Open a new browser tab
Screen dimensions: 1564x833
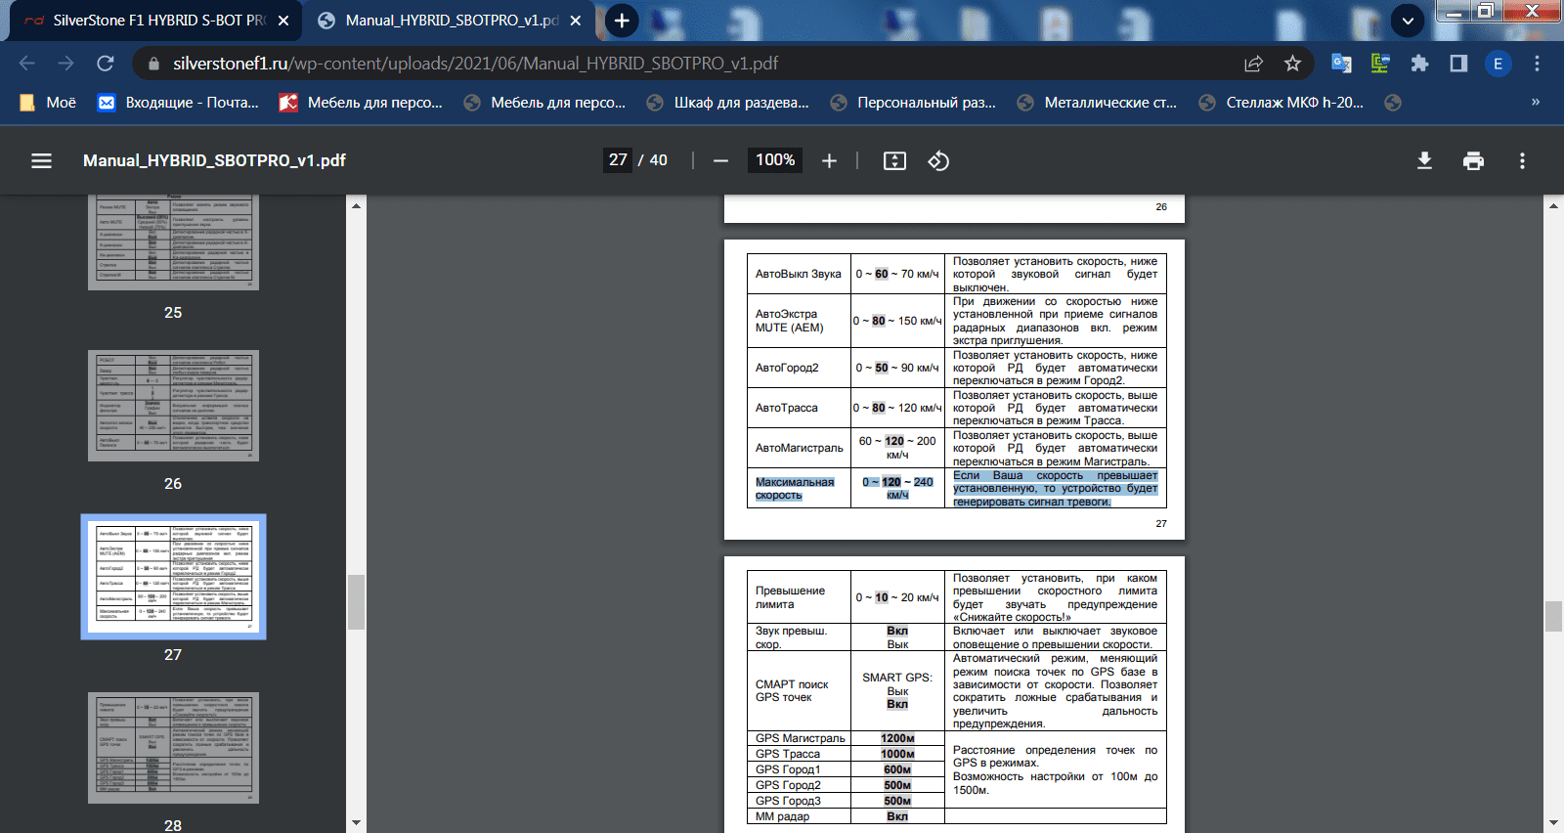click(622, 21)
